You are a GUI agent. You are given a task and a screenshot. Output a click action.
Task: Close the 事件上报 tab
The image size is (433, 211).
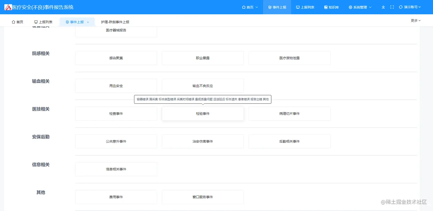coord(88,22)
